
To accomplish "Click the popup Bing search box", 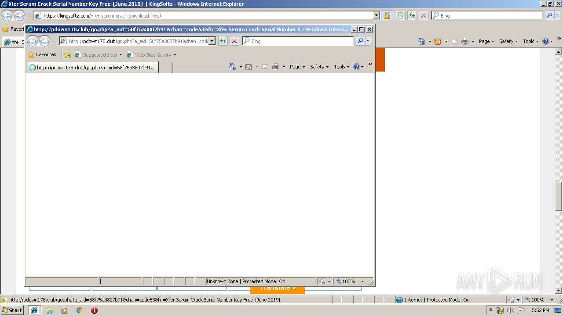I will 301,41.
